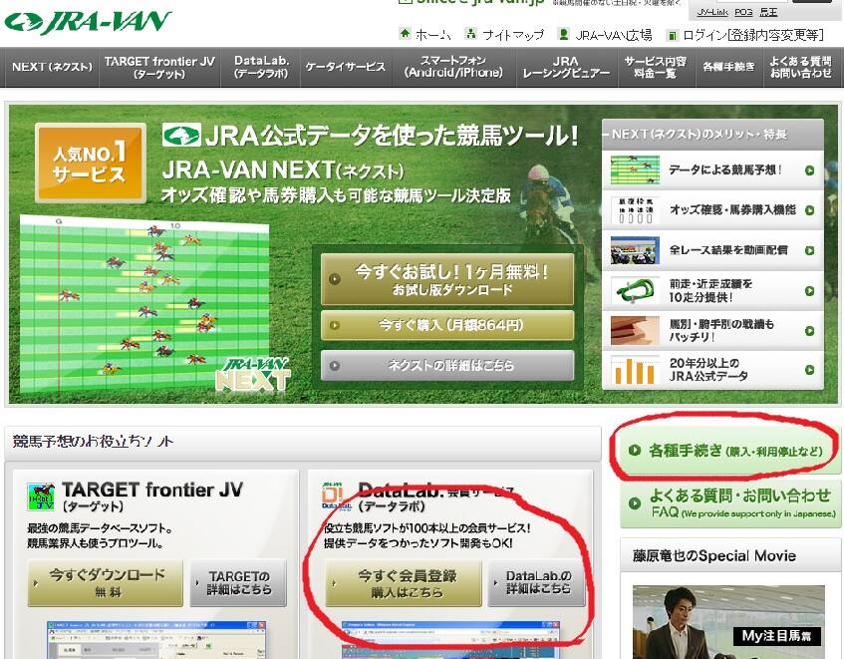Image resolution: width=844 pixels, height=659 pixels.
Task: Click arrow icon beside 前走・近走成績を10走分提供
Action: coord(809,291)
